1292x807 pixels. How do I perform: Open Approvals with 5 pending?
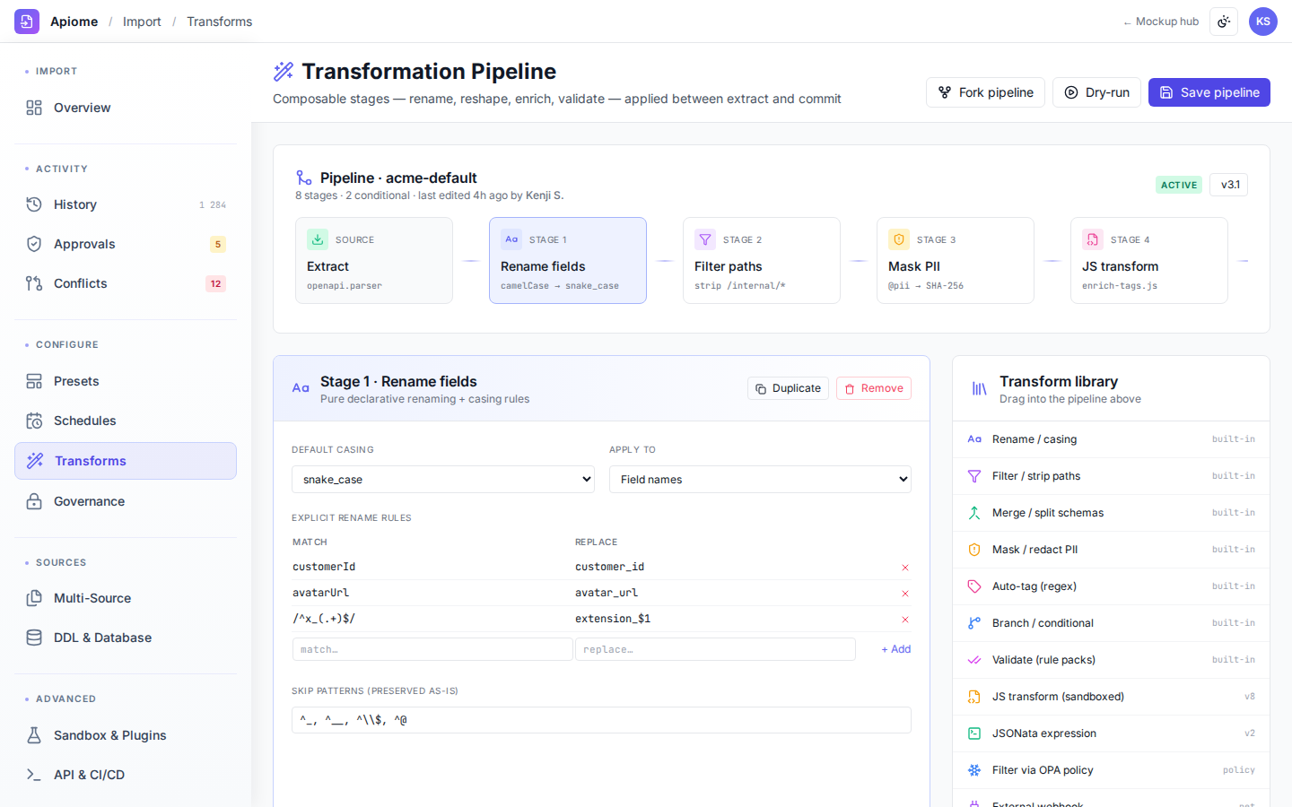pyautogui.click(x=126, y=244)
